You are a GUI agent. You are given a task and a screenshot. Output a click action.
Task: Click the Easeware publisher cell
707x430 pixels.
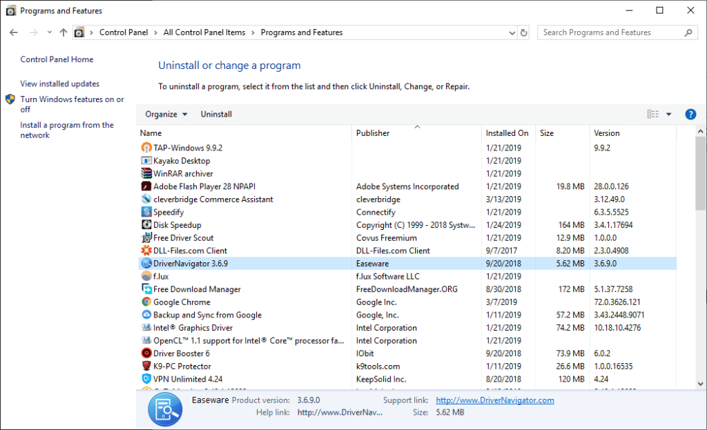click(372, 263)
